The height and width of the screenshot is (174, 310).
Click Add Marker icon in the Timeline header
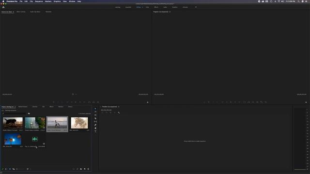[115, 113]
